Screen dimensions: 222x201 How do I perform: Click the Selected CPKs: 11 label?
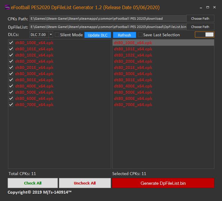129,174
